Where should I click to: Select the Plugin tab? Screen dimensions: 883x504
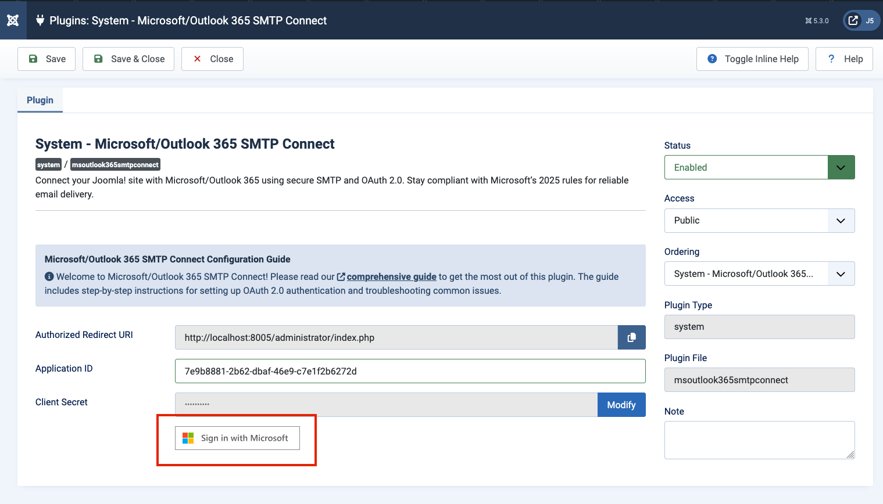click(x=40, y=100)
